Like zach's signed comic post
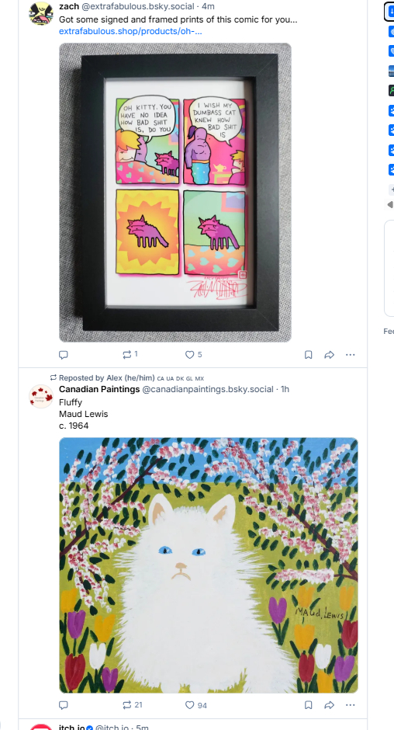The image size is (394, 730). tap(194, 355)
